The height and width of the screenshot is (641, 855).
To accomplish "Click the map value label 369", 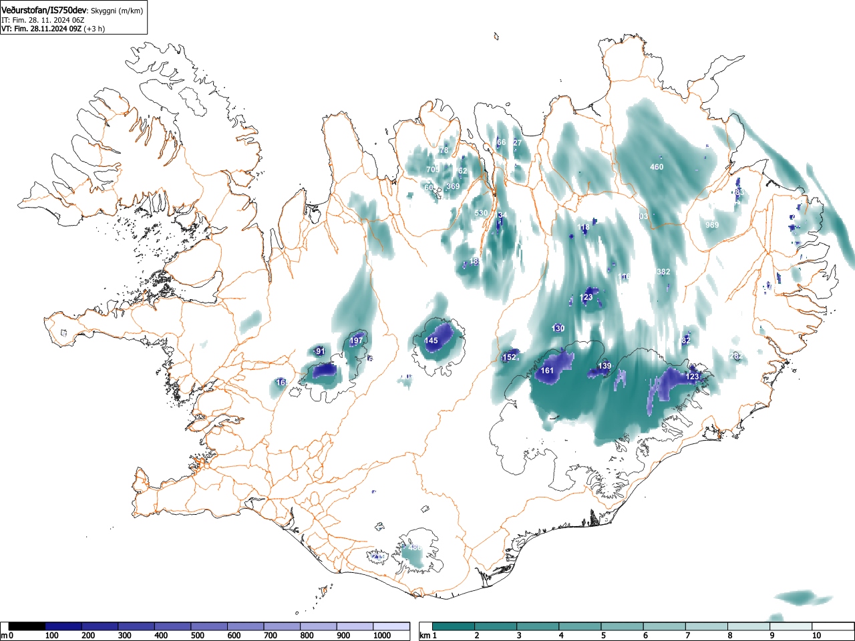I will [x=453, y=186].
